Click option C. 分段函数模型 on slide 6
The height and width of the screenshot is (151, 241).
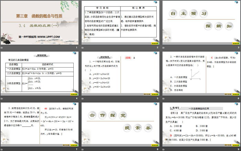pos(179,86)
